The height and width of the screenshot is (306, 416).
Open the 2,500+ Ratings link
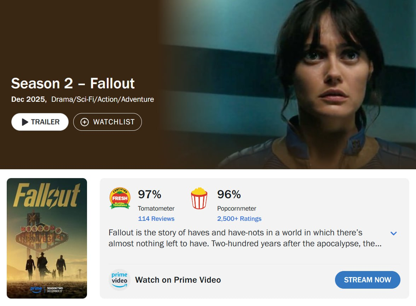[239, 219]
